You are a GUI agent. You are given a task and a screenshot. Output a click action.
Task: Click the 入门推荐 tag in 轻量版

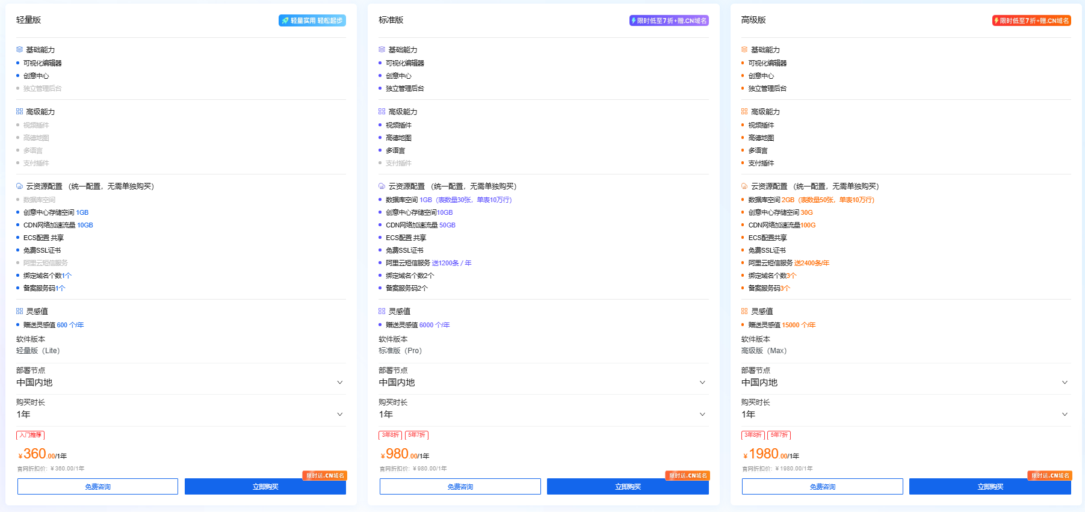tap(30, 435)
